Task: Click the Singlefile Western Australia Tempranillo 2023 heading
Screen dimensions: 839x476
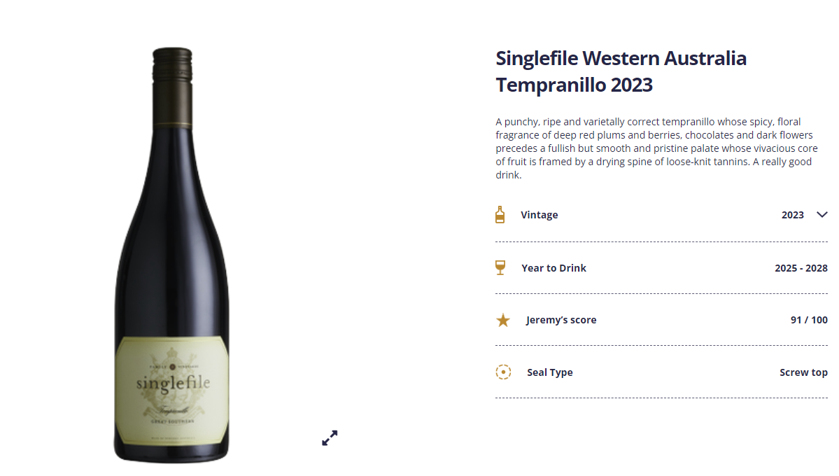Action: 621,71
